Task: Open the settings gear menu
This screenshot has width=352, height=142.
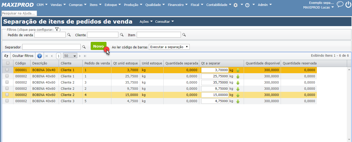Action: click(x=235, y=5)
